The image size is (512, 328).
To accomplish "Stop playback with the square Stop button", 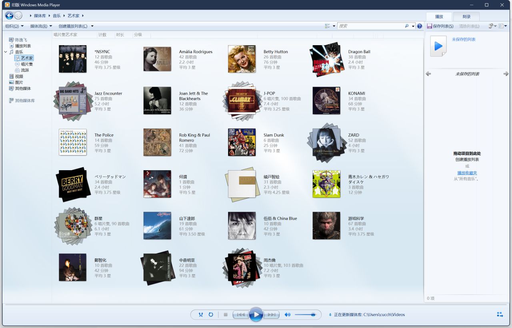I will (226, 314).
